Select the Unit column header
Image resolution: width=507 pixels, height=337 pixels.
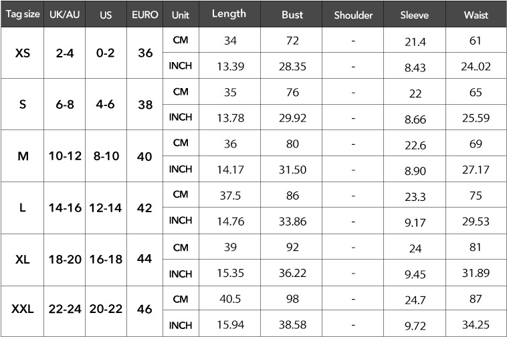coord(181,14)
